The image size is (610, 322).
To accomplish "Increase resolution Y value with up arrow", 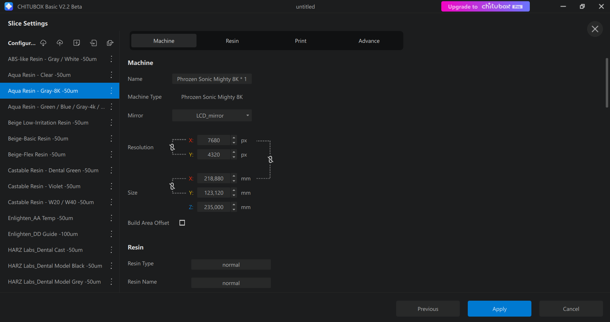I will (x=234, y=152).
